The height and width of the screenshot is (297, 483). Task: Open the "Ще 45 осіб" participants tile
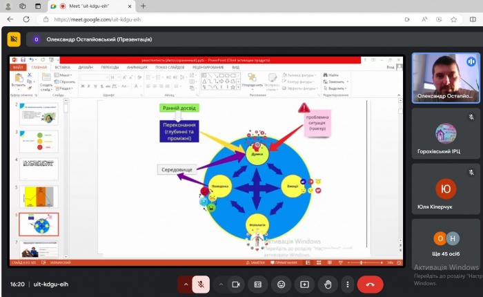pyautogui.click(x=445, y=242)
